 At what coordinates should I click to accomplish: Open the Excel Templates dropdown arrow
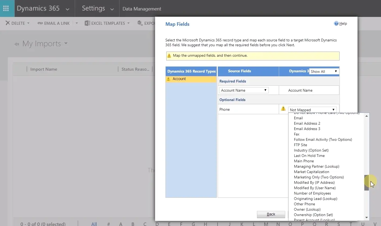tap(128, 23)
